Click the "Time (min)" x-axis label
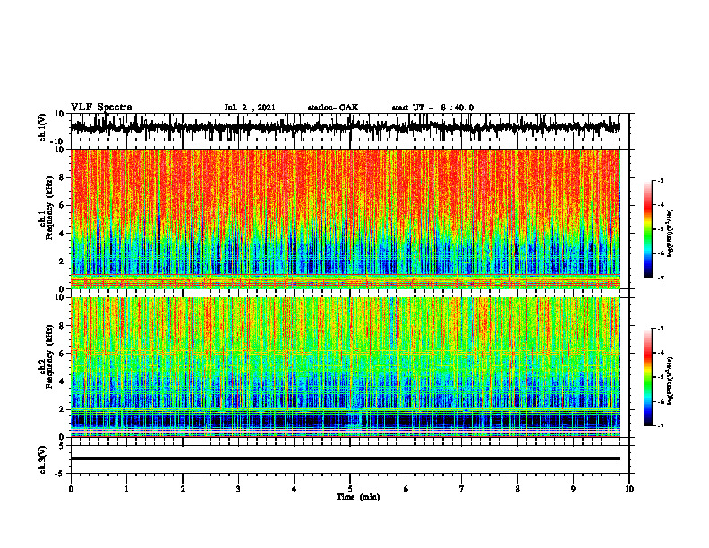 tap(358, 497)
